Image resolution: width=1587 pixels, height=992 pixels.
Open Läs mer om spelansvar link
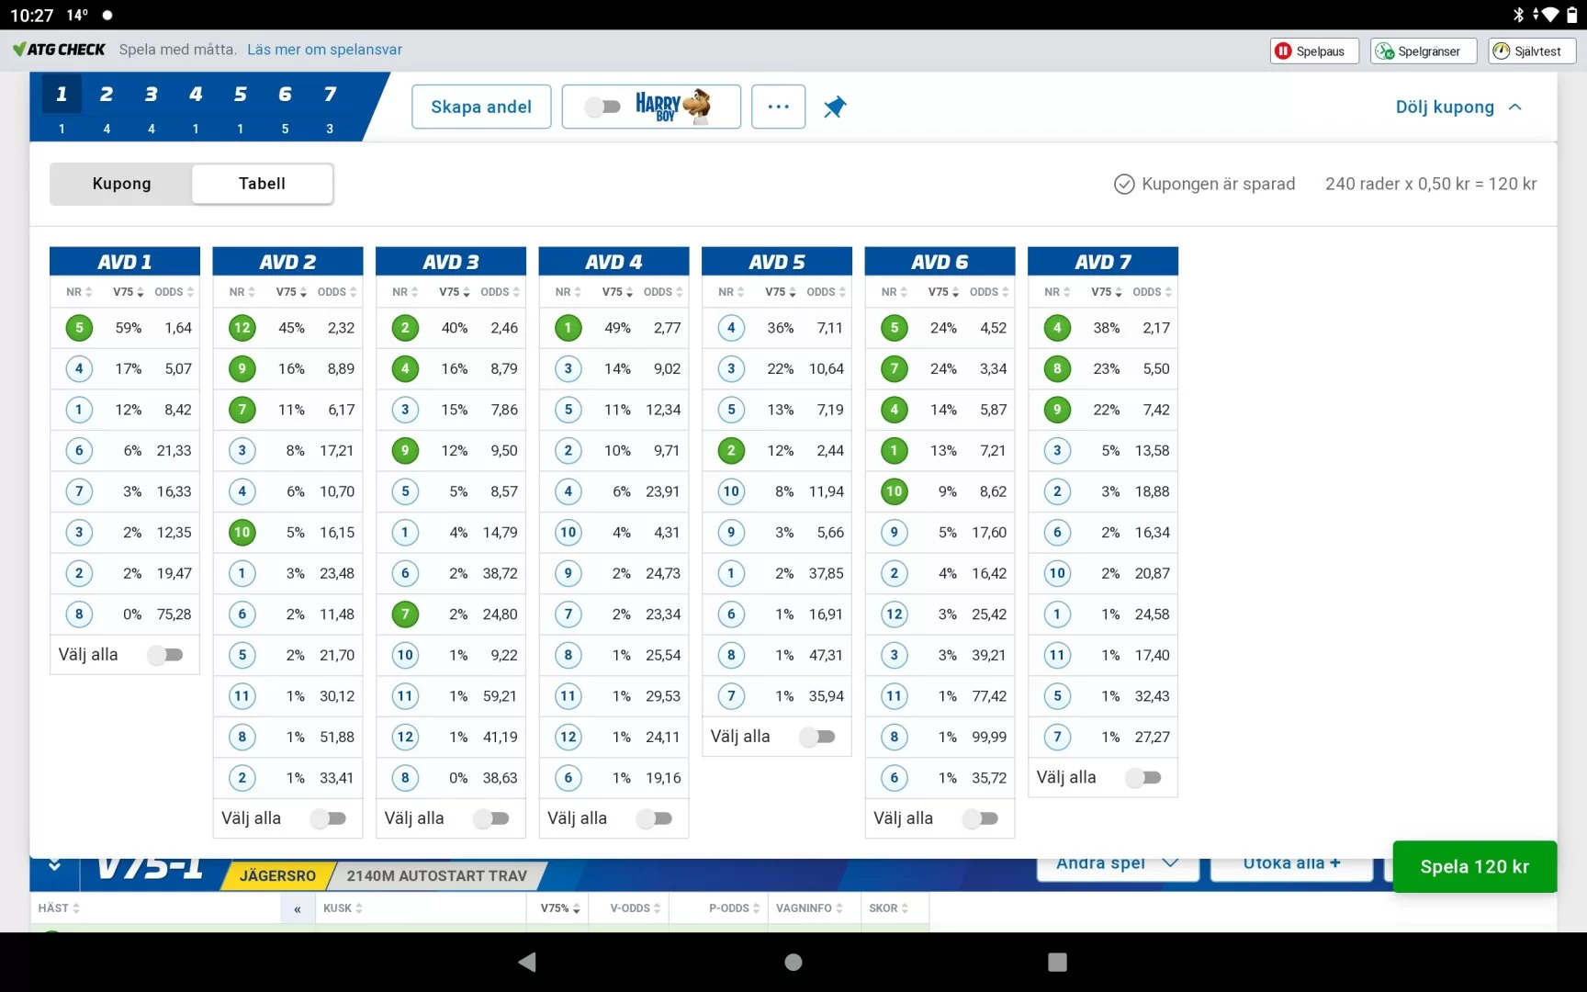point(324,50)
